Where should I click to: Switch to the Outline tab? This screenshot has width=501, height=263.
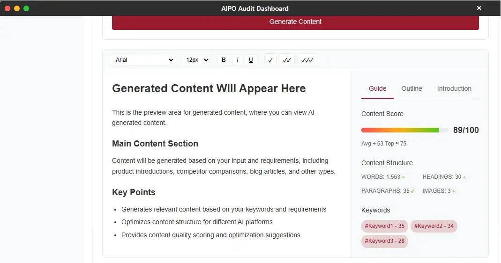(x=411, y=88)
